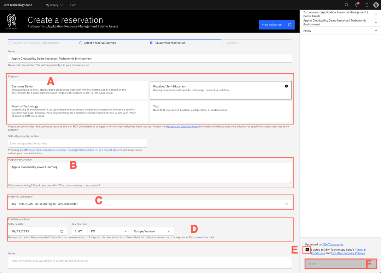Click the Purpose description text area
This screenshot has width=381, height=274.
tap(150, 173)
